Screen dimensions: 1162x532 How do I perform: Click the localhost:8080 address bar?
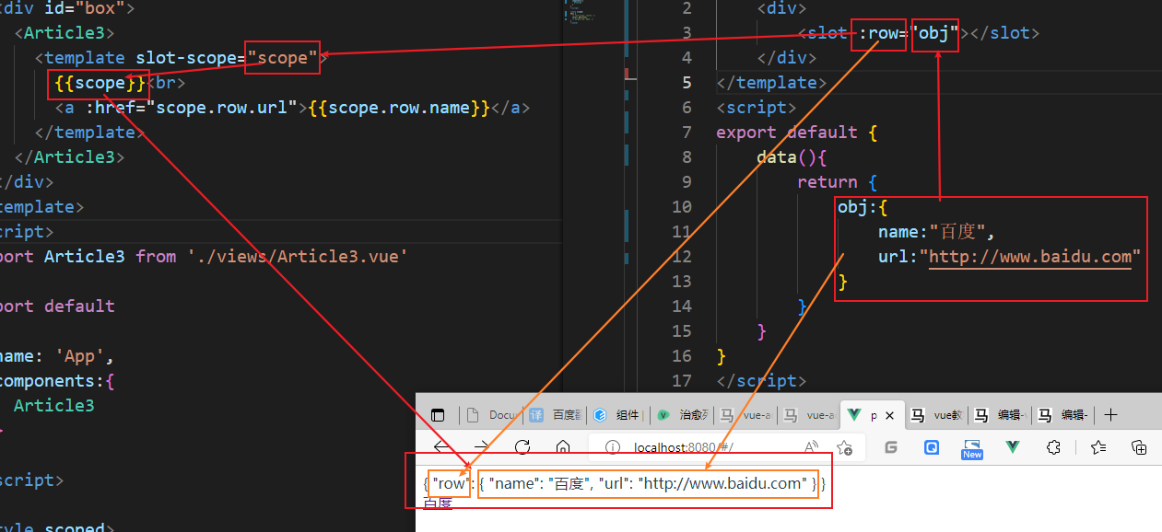682,447
